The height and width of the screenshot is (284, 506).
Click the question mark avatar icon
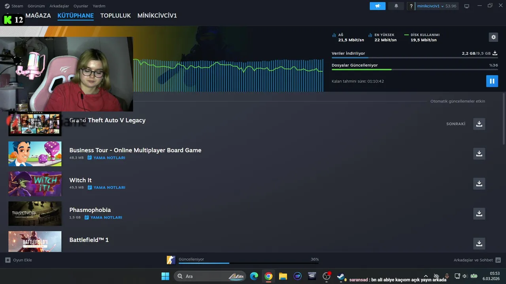pos(411,6)
